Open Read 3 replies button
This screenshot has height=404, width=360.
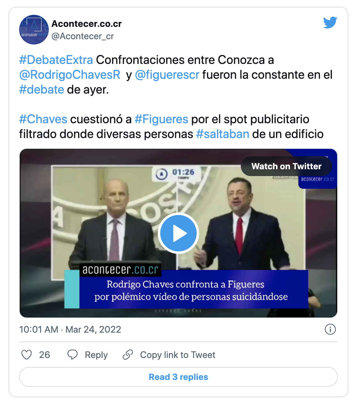click(178, 377)
